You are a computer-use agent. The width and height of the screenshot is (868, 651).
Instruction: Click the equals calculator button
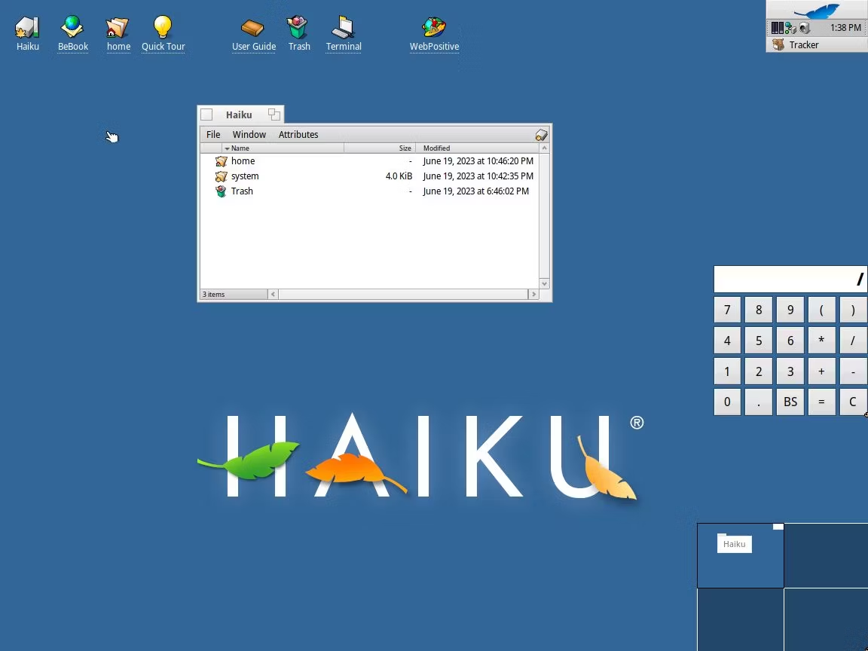pyautogui.click(x=821, y=402)
